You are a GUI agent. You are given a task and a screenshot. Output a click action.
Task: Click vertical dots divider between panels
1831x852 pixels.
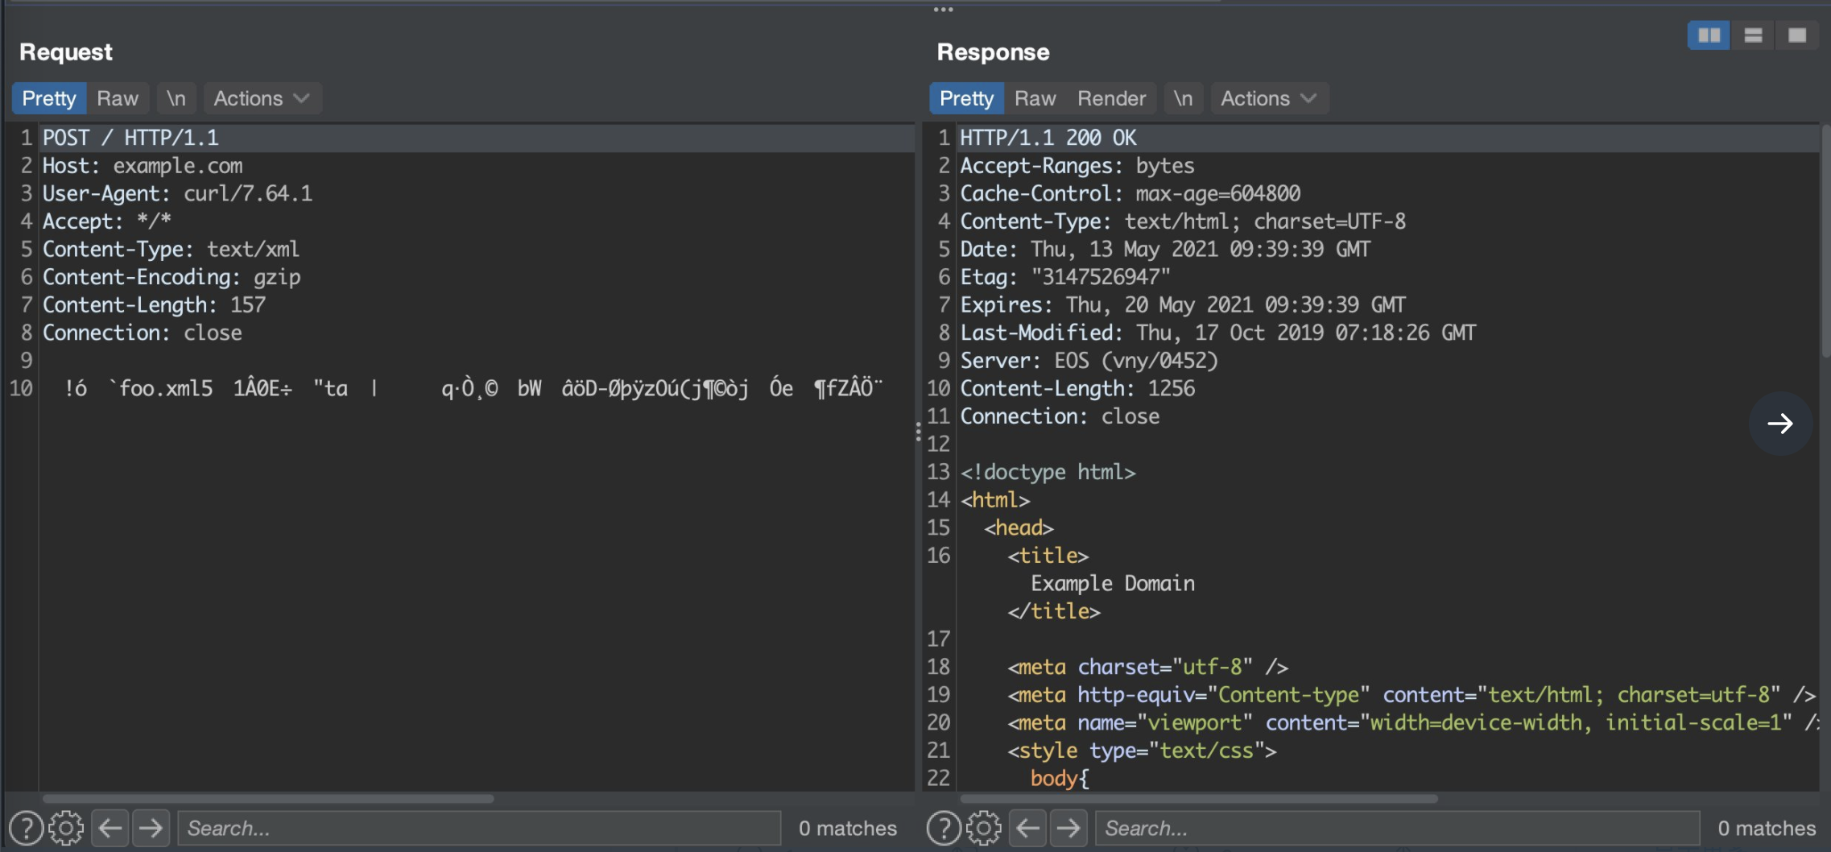918,432
